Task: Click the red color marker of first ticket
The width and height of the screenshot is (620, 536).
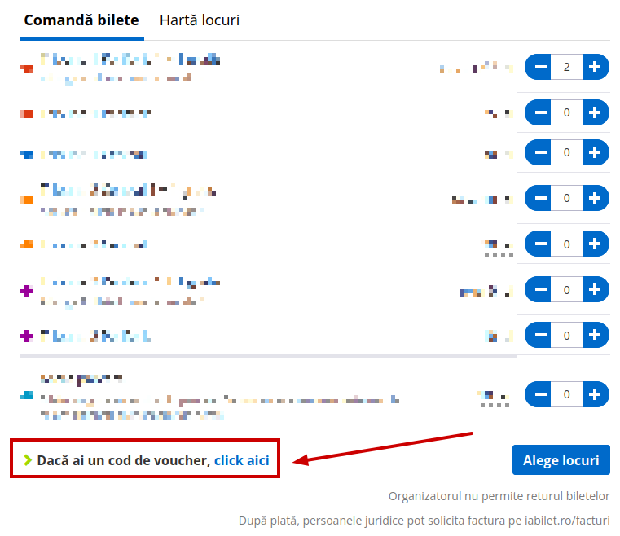Action: pyautogui.click(x=27, y=69)
